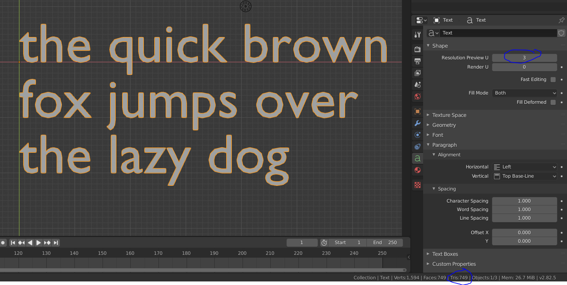The image size is (567, 285).
Task: Enable the Fast Editing checkbox
Action: coord(553,80)
